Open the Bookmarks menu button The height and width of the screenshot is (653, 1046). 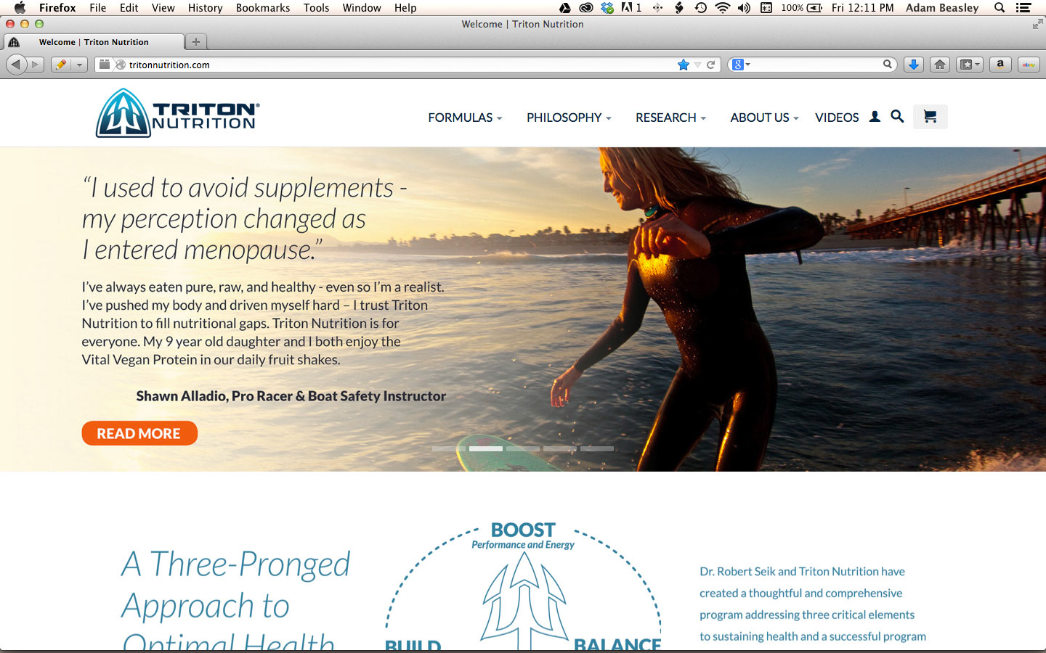point(970,65)
